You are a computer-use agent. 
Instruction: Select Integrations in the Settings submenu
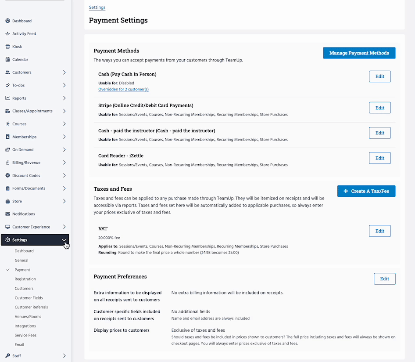25,326
